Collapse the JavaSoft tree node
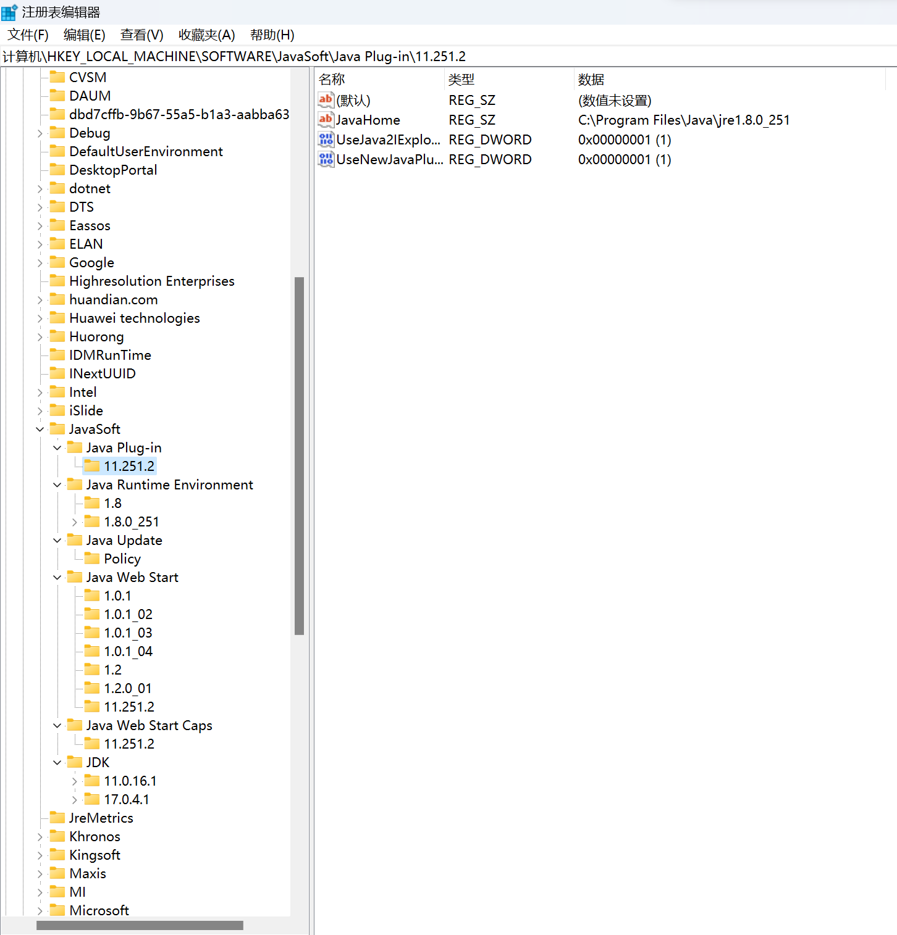The height and width of the screenshot is (935, 897). coord(40,429)
